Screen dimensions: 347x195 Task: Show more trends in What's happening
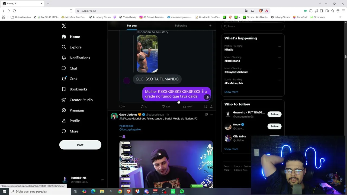pyautogui.click(x=231, y=92)
